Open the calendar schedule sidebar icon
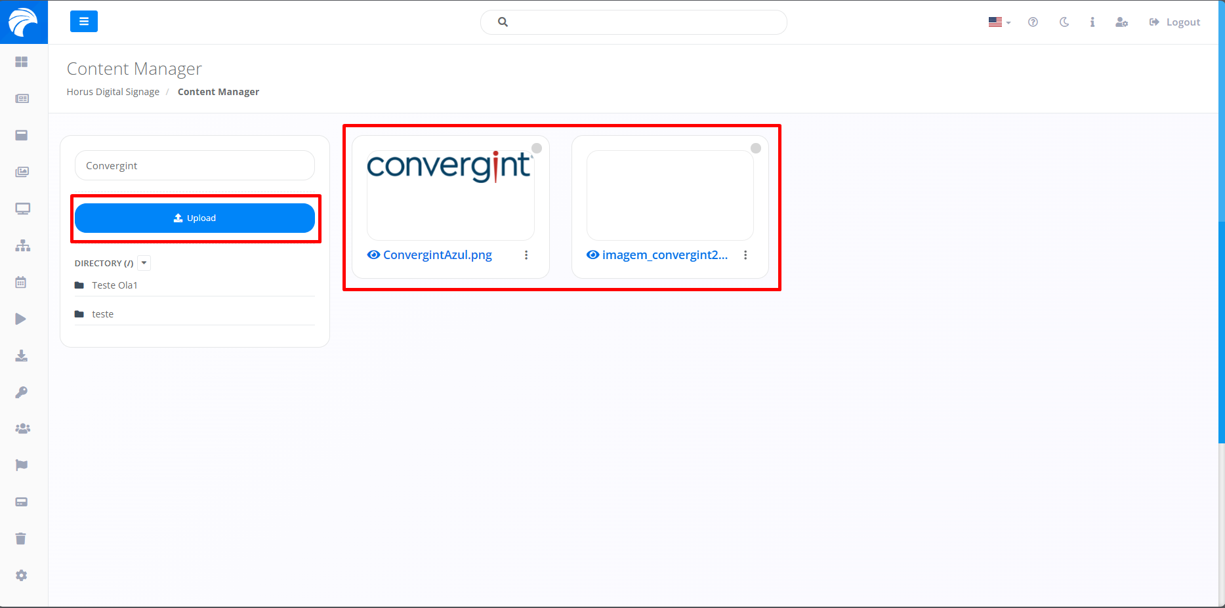 pos(21,282)
